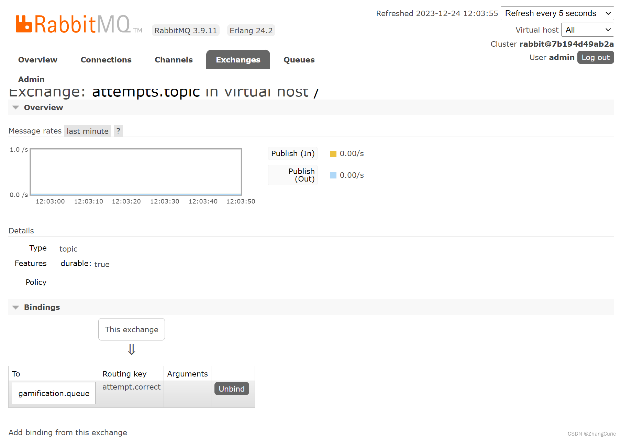Screen dimensions: 621x440
Task: Click the Erlang 24.2 version label
Action: pyautogui.click(x=251, y=31)
